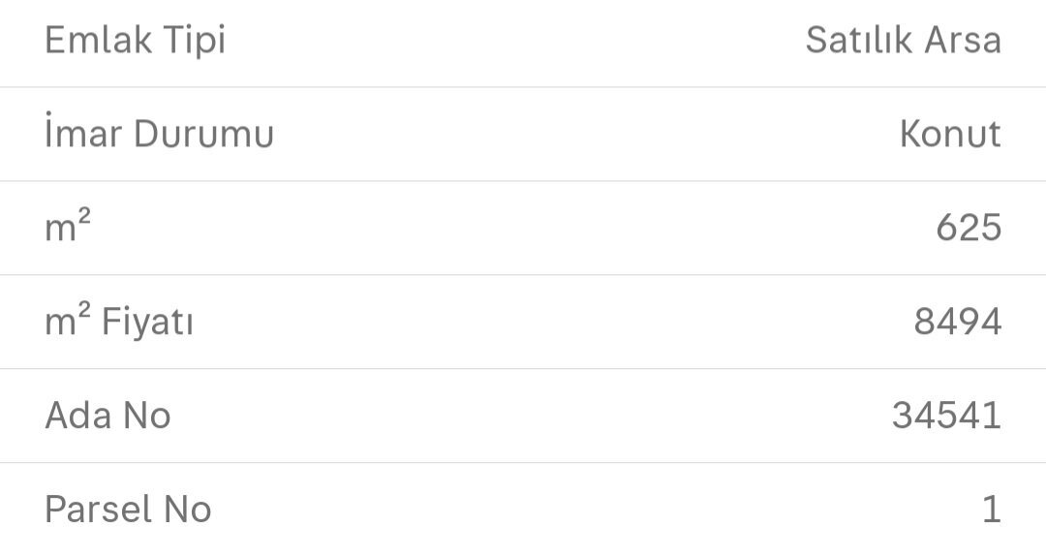Screen dimensions: 1046x556
Task: Click the divider line below Emlak Tipi row
Action: pyautogui.click(x=523, y=87)
